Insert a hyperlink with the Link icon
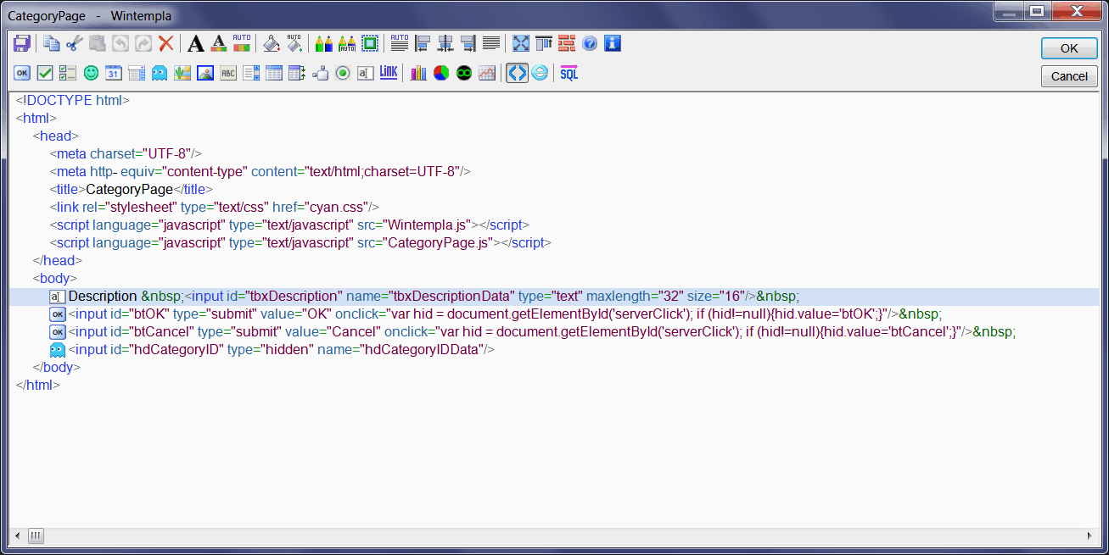The image size is (1109, 555). 389,73
